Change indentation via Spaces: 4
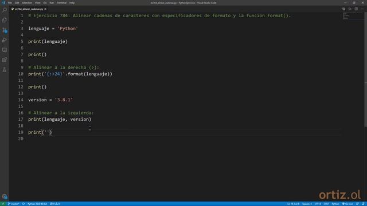This screenshot has height=206, width=367. pos(307,204)
